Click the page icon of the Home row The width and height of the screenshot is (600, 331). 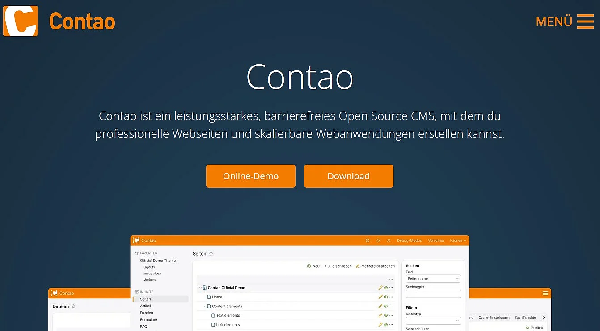coord(209,297)
